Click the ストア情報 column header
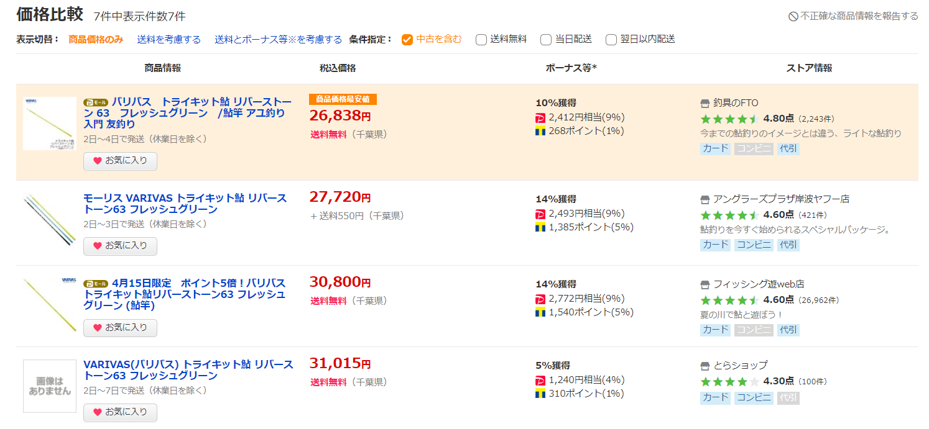The width and height of the screenshot is (929, 429). click(809, 68)
